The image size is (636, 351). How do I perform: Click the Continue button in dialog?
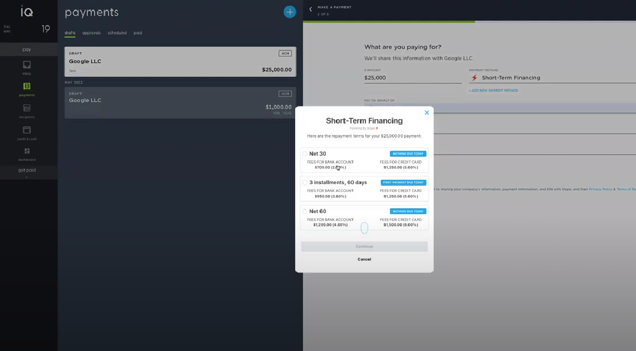point(364,246)
